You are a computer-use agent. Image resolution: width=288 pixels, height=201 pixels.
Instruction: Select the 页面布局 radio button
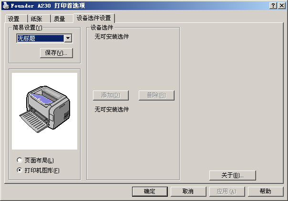(x=19, y=160)
